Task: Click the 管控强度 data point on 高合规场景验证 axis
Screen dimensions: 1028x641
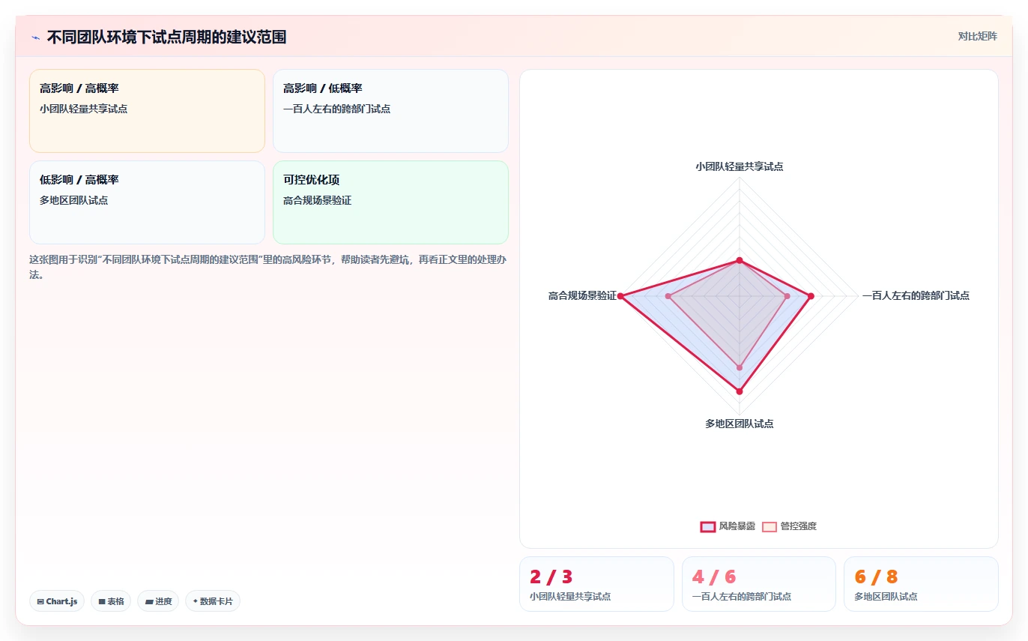Action: [x=668, y=296]
